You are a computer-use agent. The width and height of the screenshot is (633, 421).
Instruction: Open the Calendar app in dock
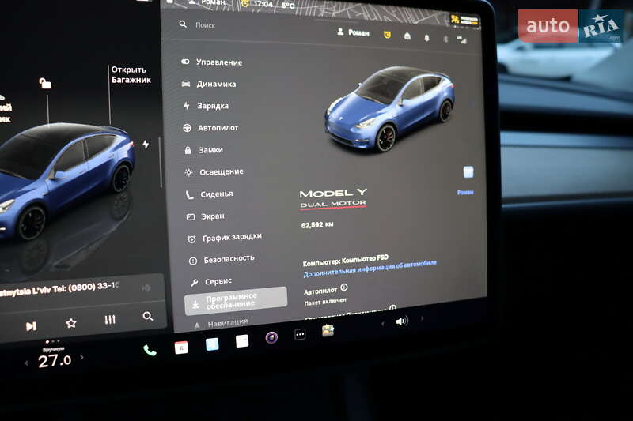click(x=181, y=348)
